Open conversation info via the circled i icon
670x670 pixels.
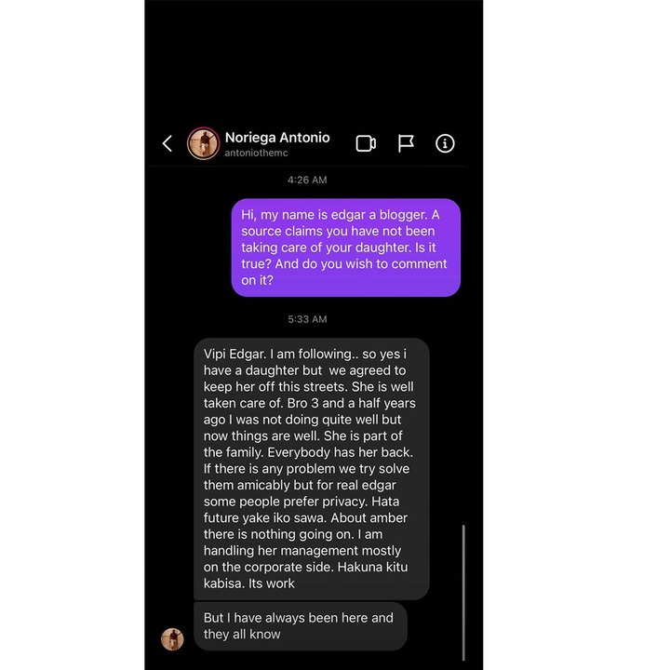445,143
